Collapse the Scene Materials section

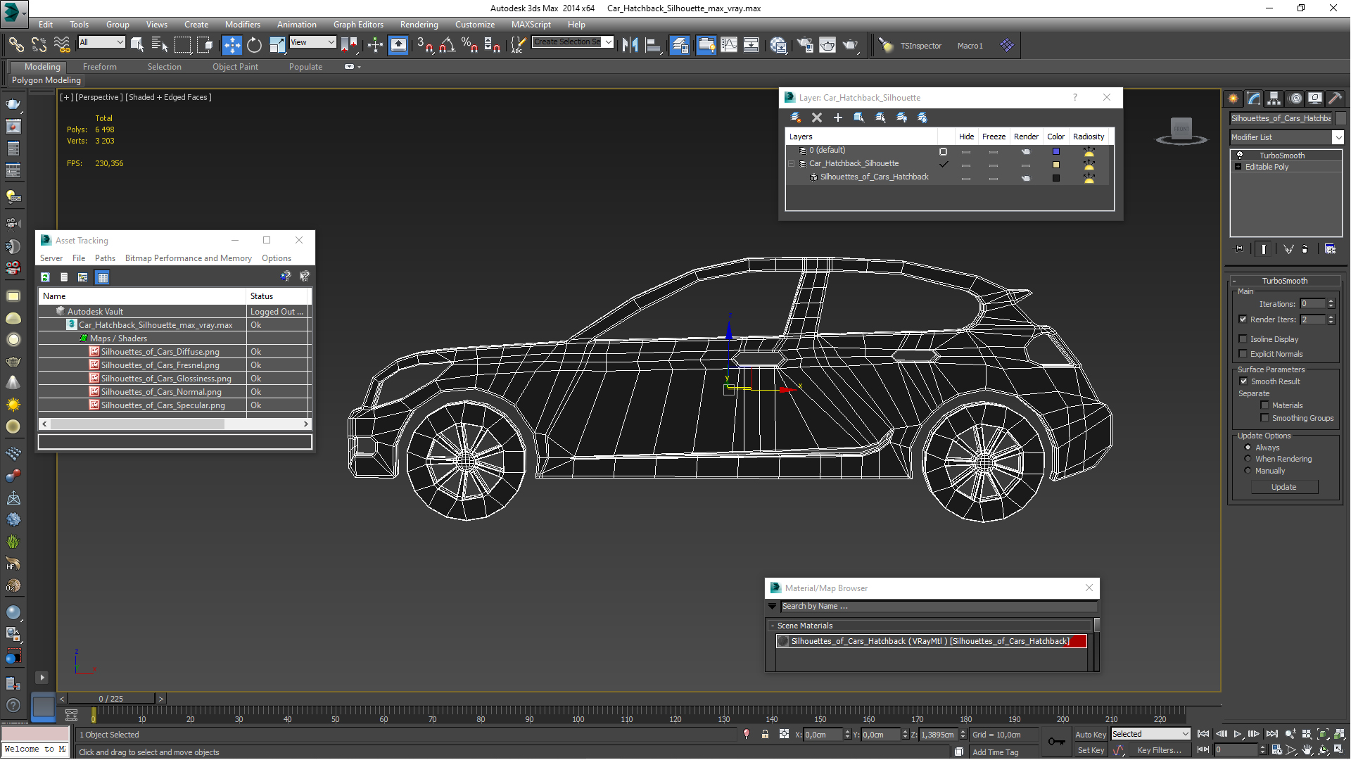coord(773,626)
